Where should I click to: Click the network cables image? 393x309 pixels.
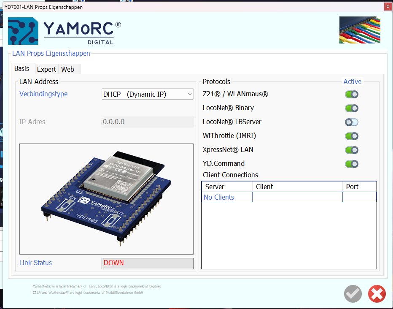pyautogui.click(x=360, y=30)
